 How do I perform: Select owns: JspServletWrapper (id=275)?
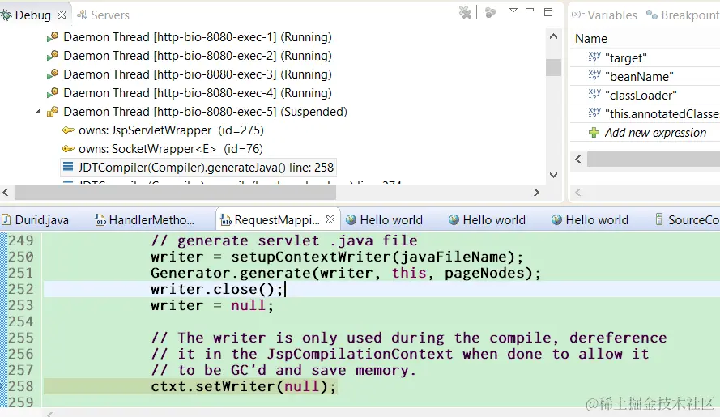171,130
